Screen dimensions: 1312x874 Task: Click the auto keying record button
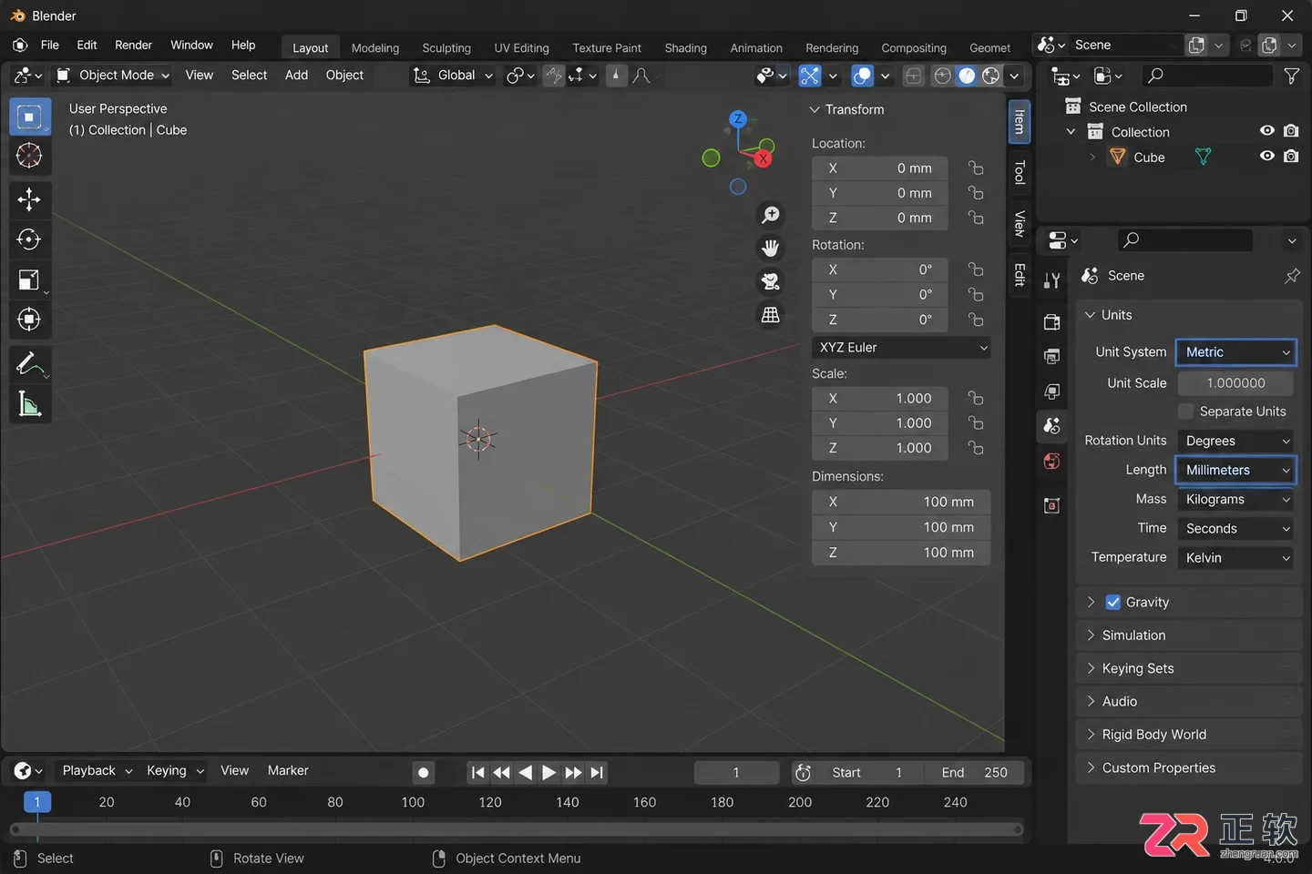click(x=423, y=772)
